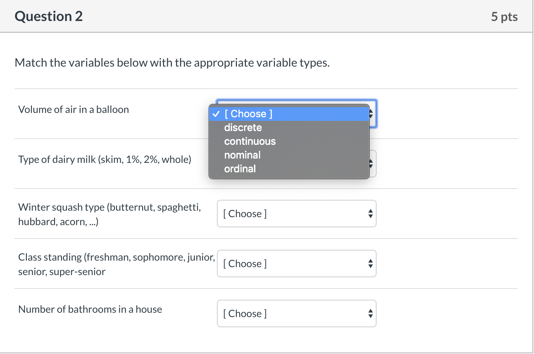This screenshot has height=354, width=534.
Task: Click the Volume of air dropdown's arrows
Action: point(371,114)
